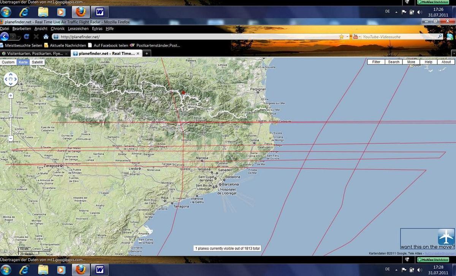
Task: Open the Extras menu
Action: pos(97,28)
